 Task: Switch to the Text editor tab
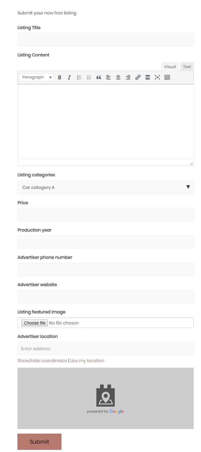[187, 67]
